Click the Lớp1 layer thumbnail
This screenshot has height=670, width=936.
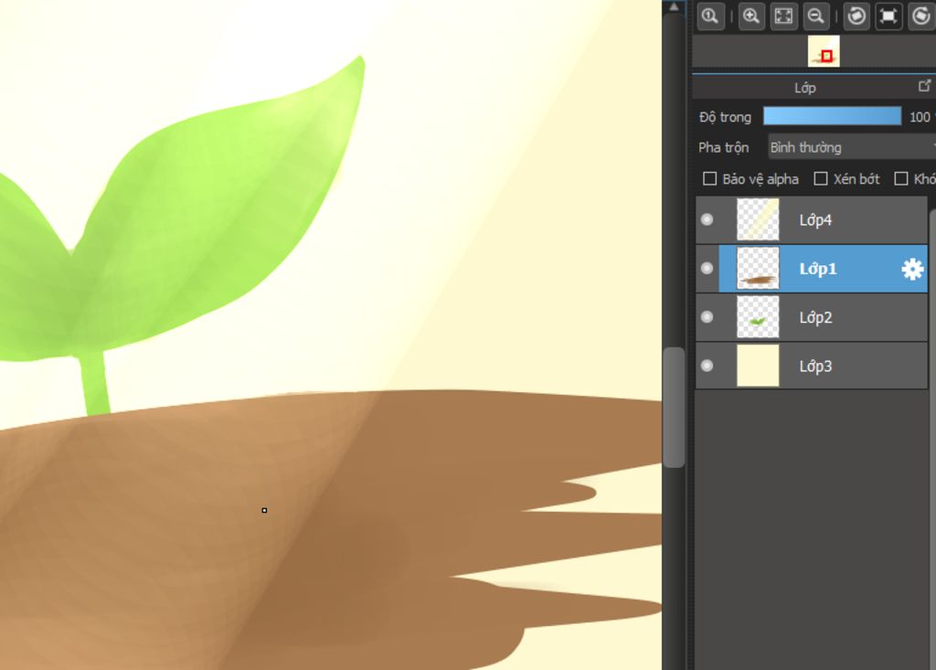pos(758,268)
